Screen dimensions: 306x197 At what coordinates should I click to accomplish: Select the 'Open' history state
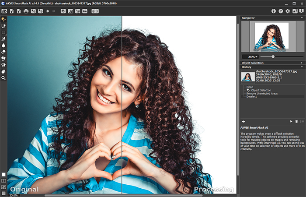coord(250,87)
